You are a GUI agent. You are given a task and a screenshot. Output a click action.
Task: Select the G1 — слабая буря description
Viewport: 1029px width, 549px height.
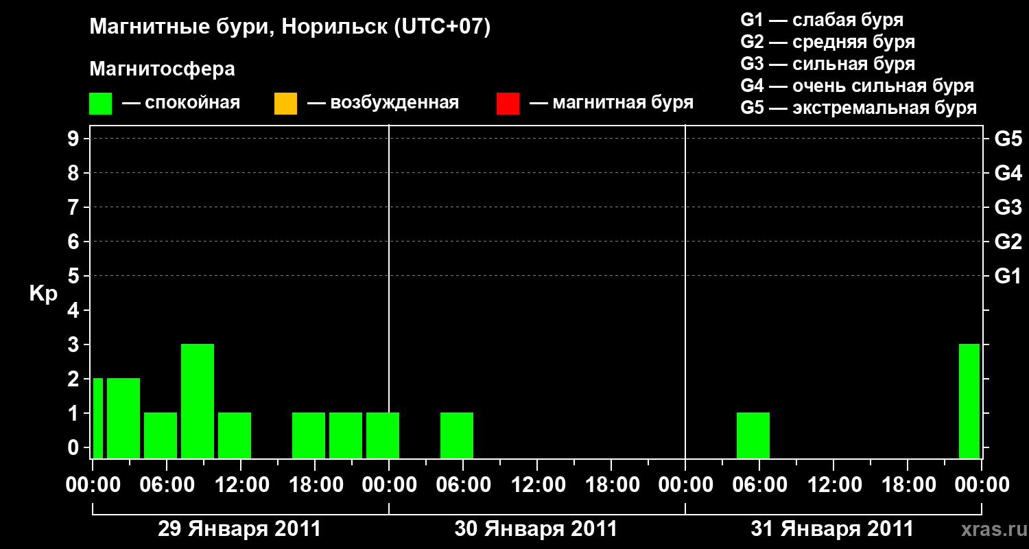click(x=822, y=20)
